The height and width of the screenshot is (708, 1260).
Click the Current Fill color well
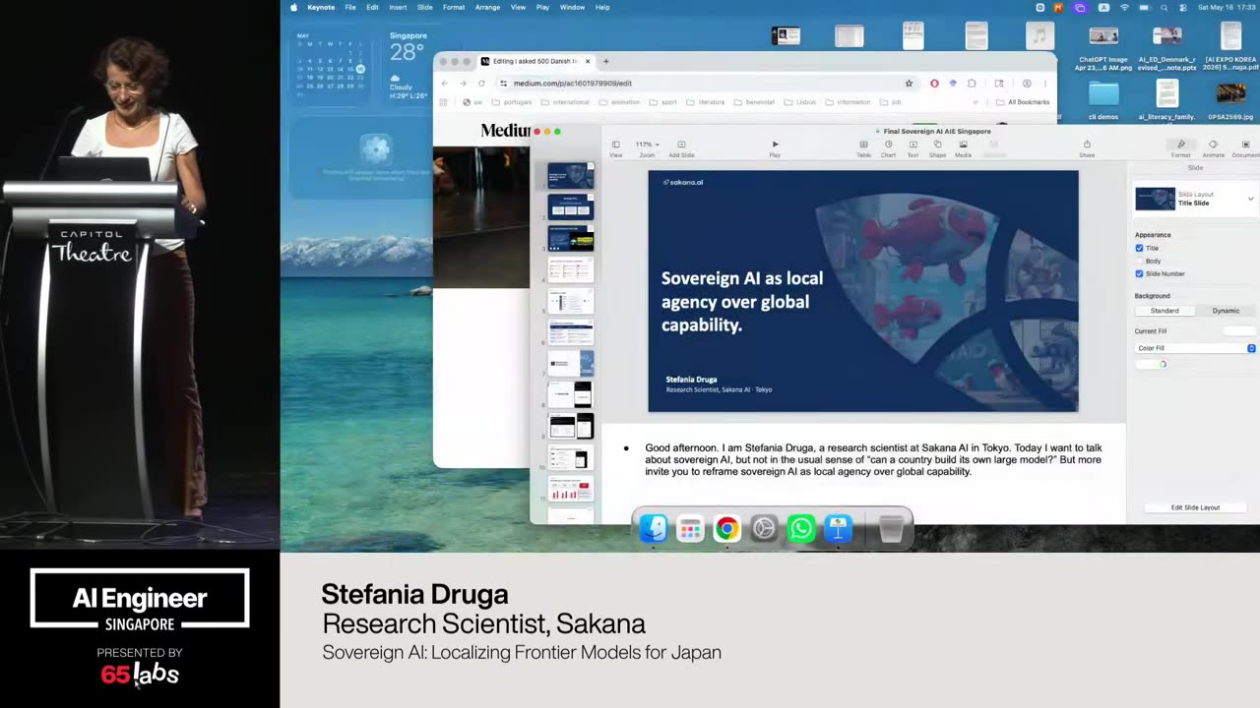pyautogui.click(x=1238, y=331)
